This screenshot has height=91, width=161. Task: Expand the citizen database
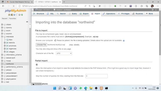2,25
